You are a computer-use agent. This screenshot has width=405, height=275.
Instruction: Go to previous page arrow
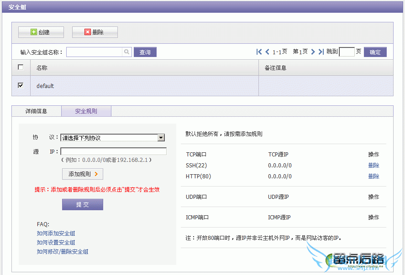pyautogui.click(x=268, y=52)
